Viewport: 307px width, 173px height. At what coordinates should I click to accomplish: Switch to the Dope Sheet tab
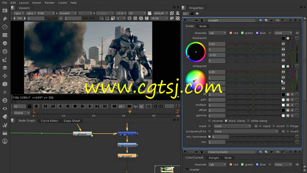click(x=72, y=121)
